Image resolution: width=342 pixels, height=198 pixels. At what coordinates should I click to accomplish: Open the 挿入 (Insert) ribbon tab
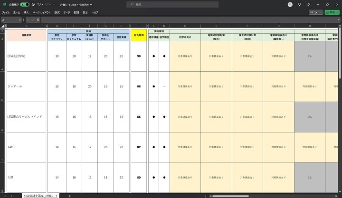pyautogui.click(x=27, y=12)
